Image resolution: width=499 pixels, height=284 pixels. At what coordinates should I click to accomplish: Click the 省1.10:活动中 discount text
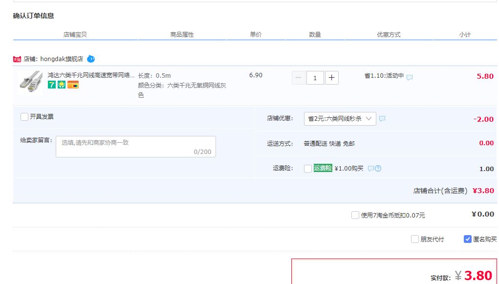384,76
